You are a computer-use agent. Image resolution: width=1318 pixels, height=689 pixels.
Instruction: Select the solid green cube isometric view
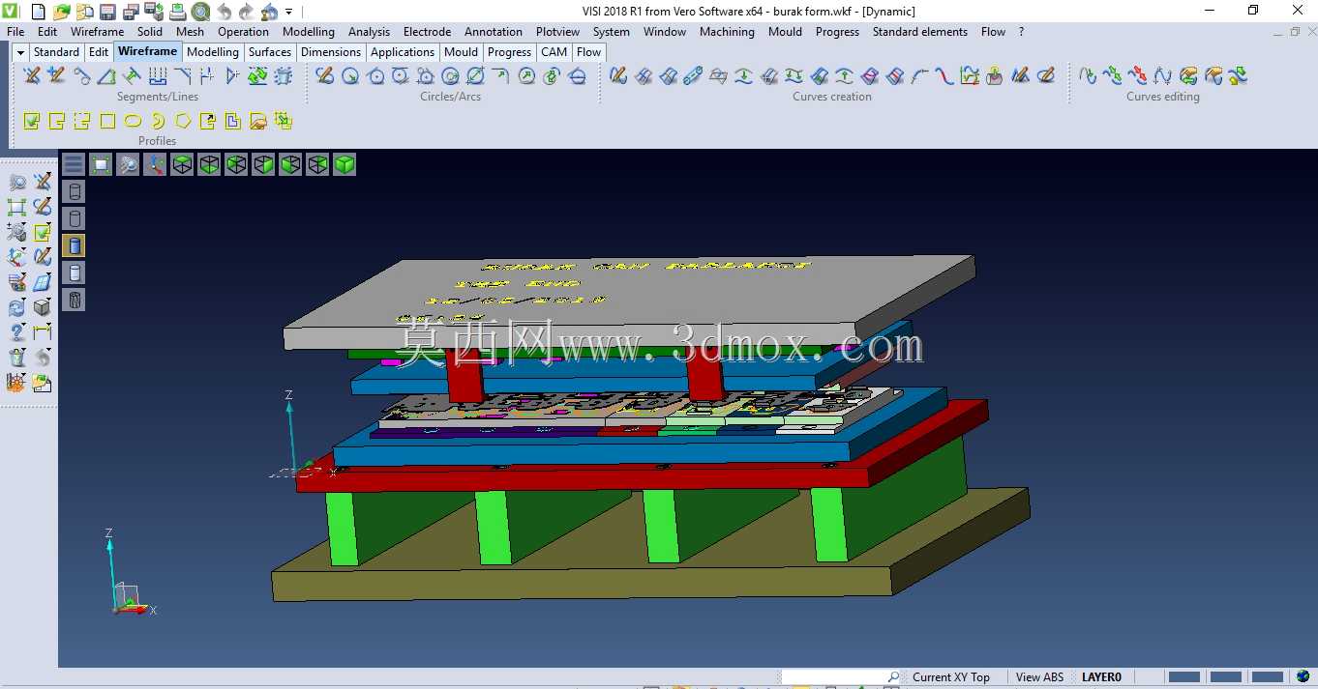(344, 164)
